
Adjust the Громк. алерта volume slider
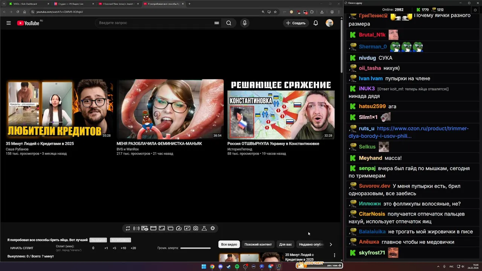pos(195,248)
